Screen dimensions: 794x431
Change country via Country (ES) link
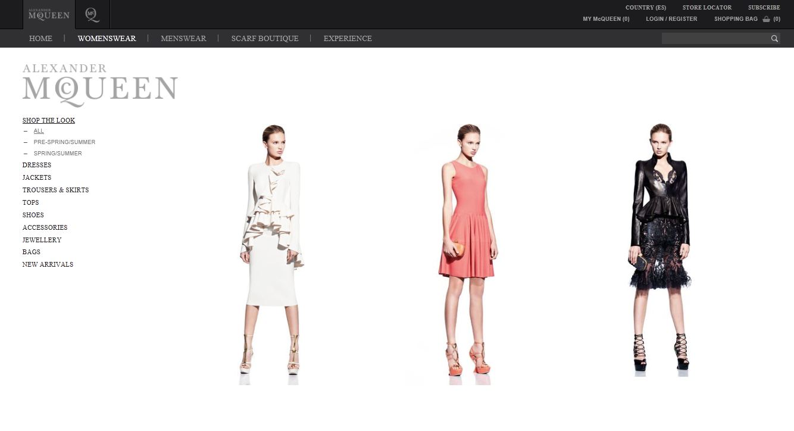pos(645,8)
